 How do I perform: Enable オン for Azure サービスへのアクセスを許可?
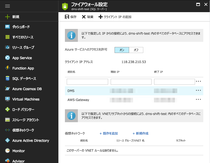(x=122, y=50)
